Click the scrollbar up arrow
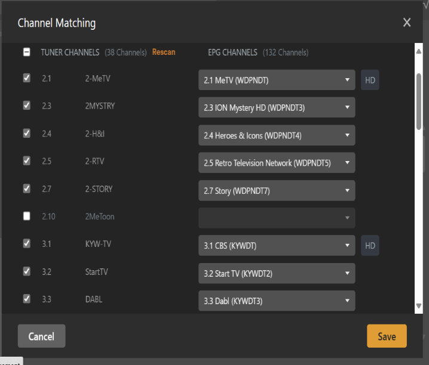 pos(419,51)
